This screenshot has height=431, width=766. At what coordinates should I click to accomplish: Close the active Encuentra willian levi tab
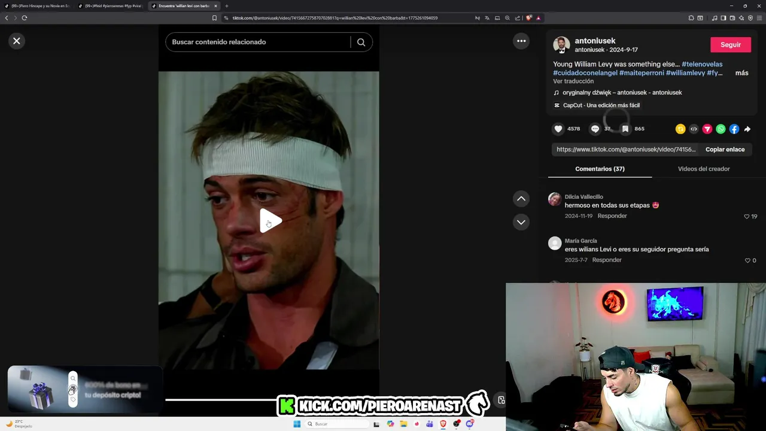coord(215,6)
